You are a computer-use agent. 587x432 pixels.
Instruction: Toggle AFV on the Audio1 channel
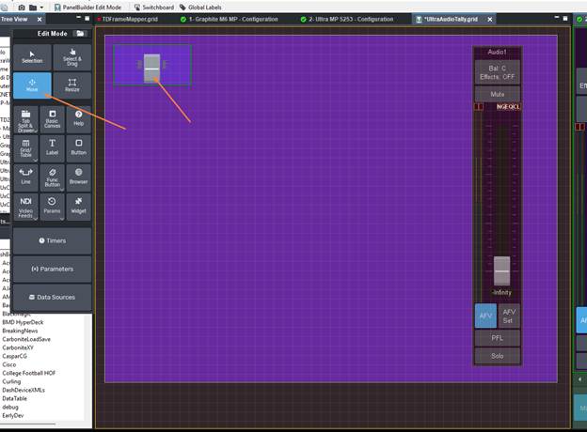[485, 316]
